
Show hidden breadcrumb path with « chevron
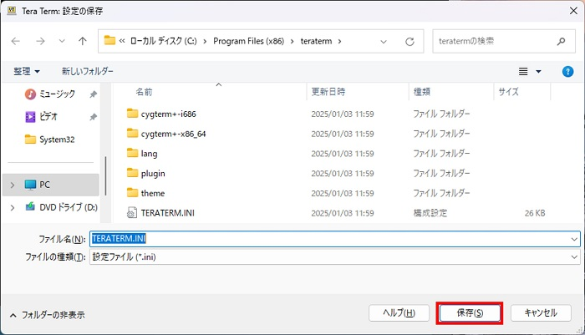(x=122, y=41)
